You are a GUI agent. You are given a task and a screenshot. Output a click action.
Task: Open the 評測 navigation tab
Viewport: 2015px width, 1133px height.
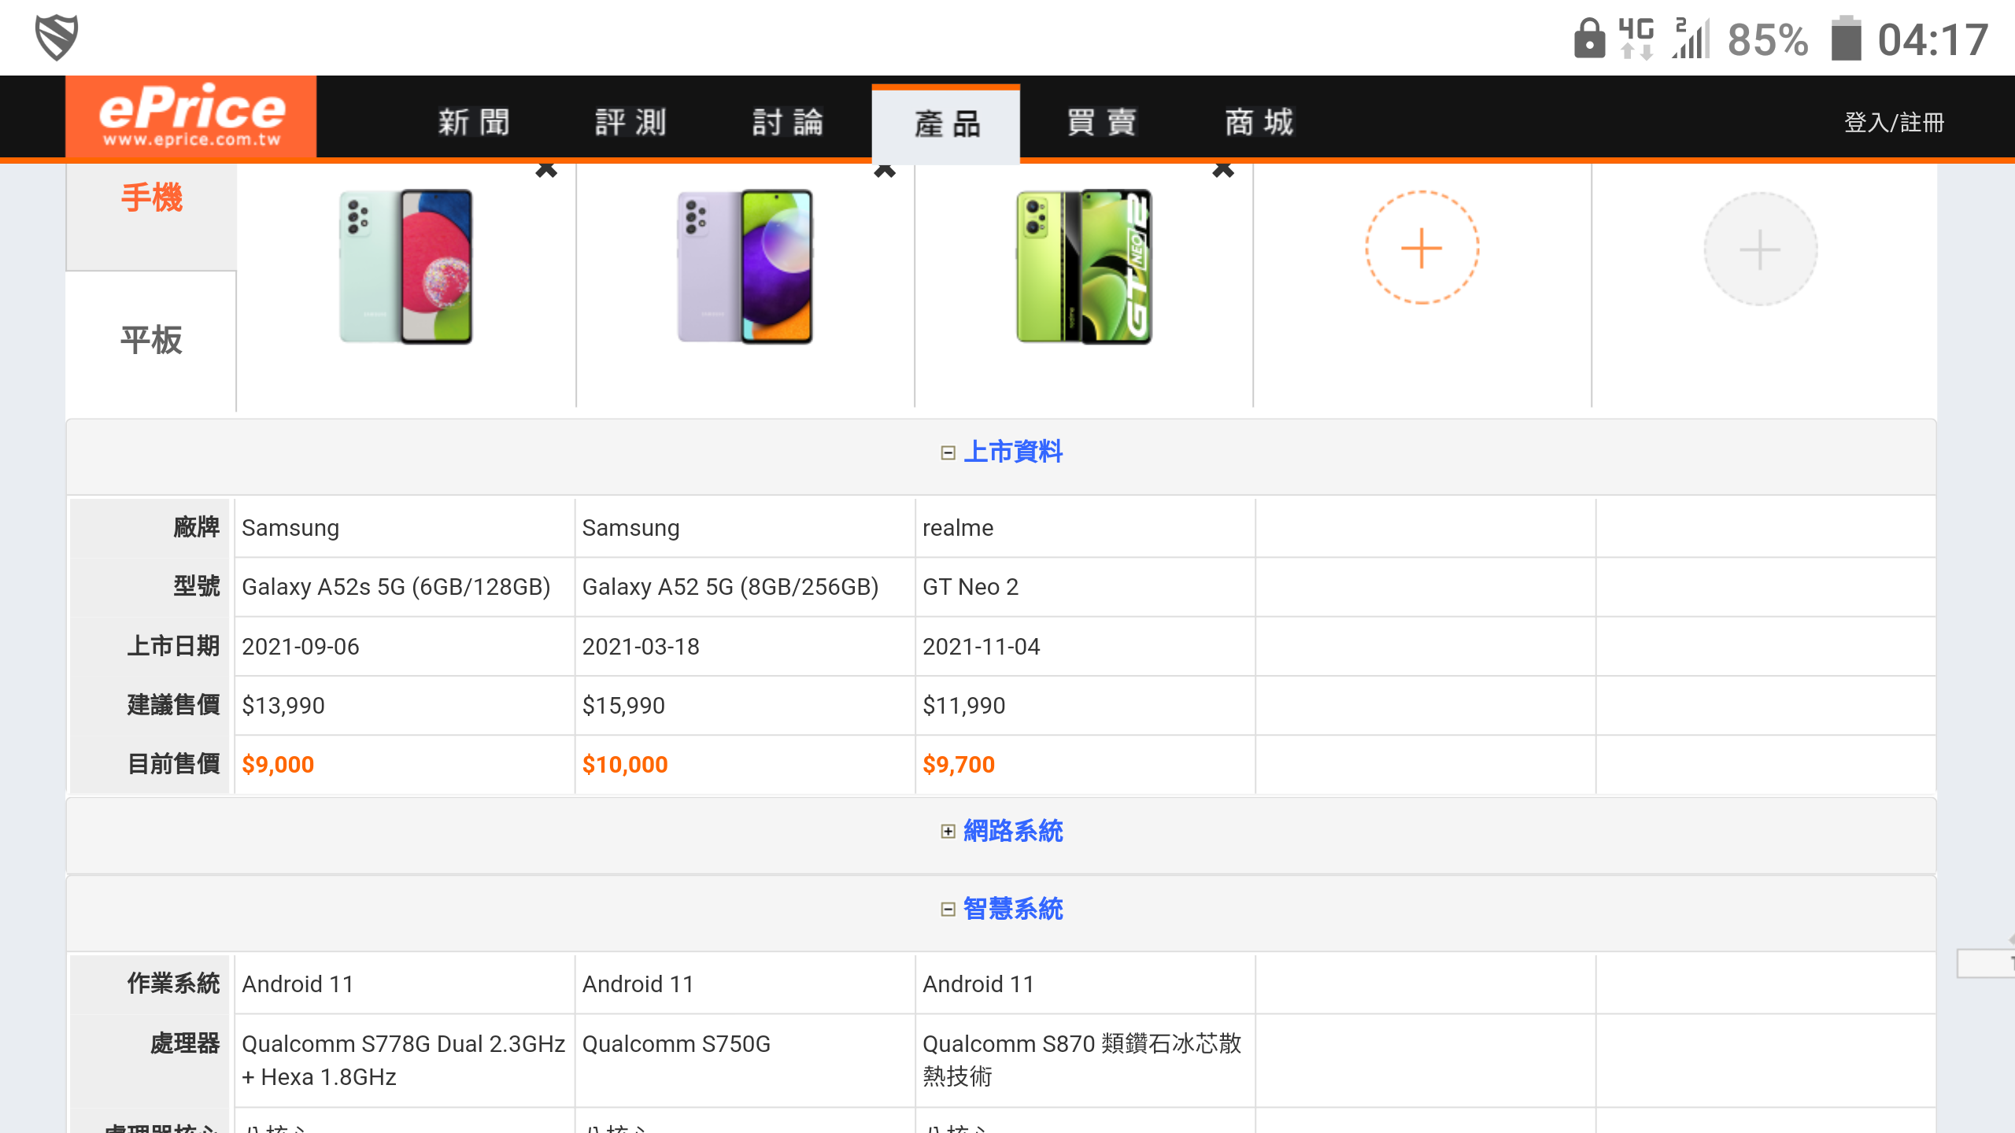631,122
